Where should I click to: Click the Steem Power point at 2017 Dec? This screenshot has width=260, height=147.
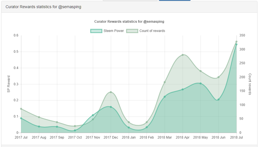(111, 107)
